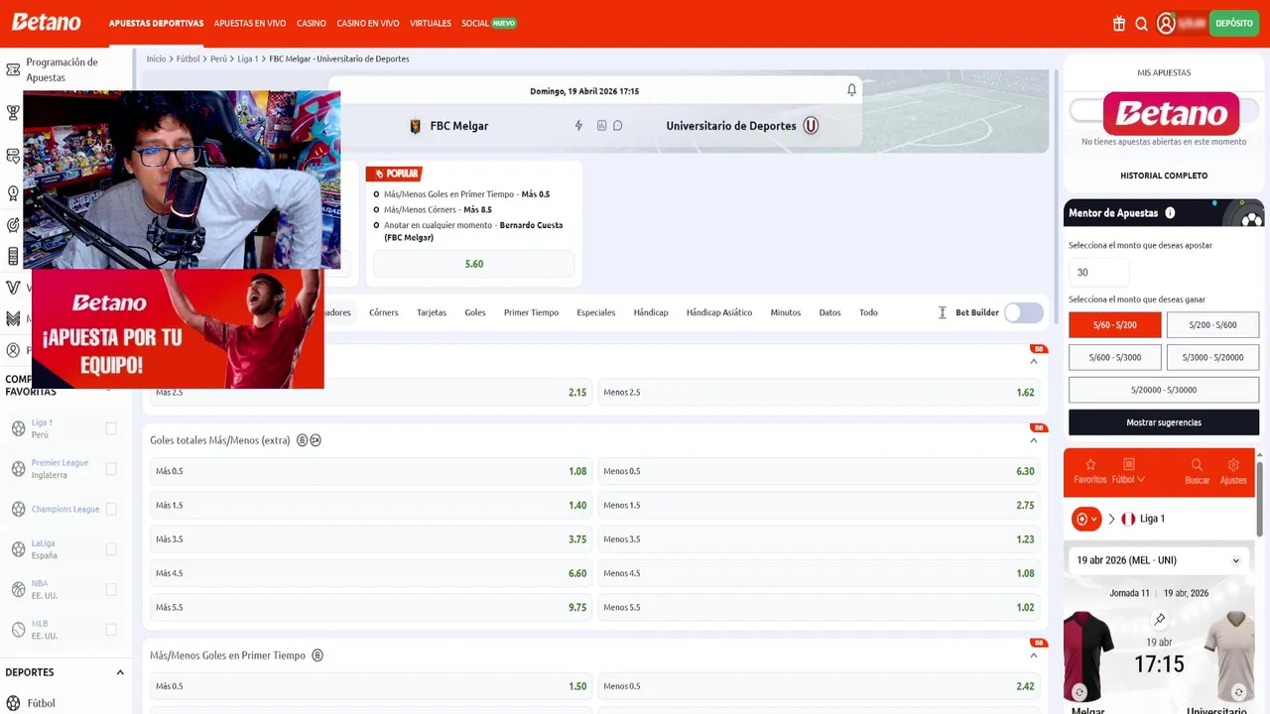Screen dimensions: 1270x714
Task: Click the Fútbol ball icon under Deportes
Action: coord(13,703)
